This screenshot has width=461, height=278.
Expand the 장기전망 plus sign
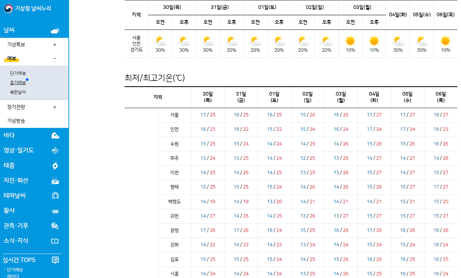(x=55, y=107)
